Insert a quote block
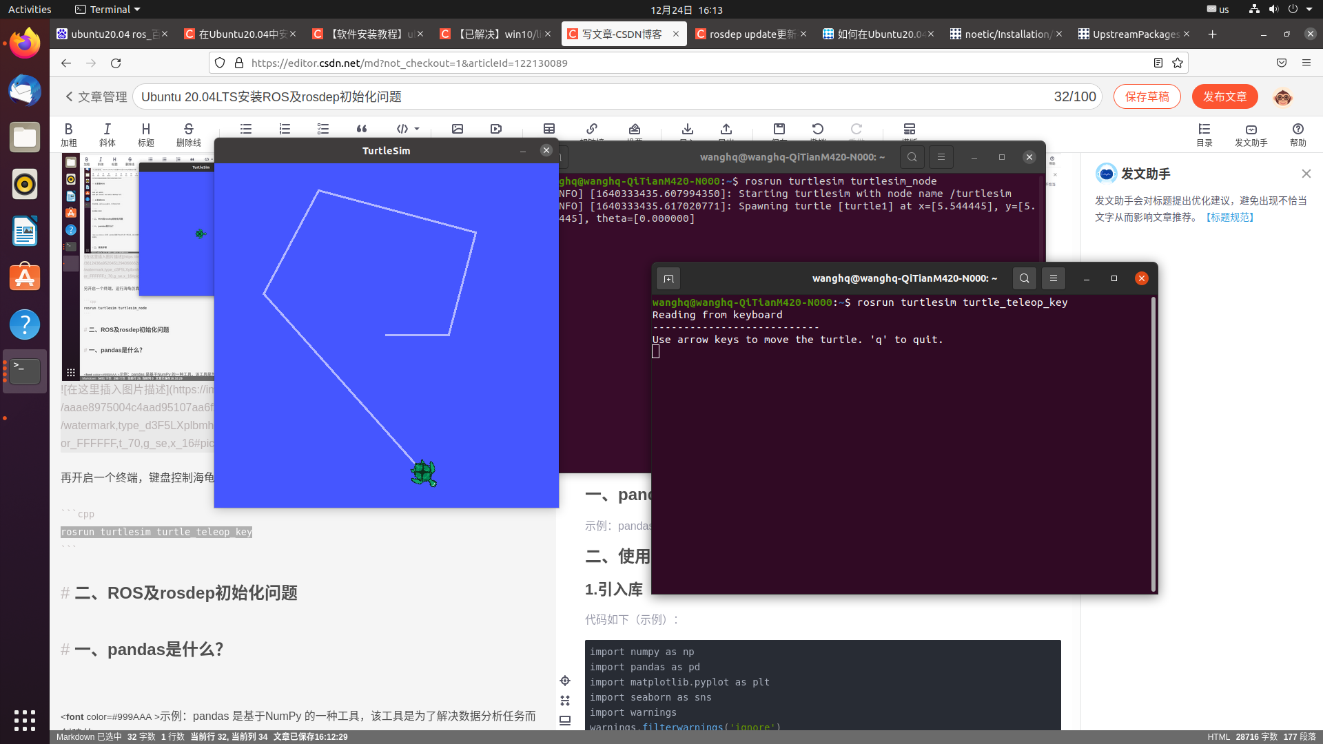Viewport: 1323px width, 744px height. 361,129
